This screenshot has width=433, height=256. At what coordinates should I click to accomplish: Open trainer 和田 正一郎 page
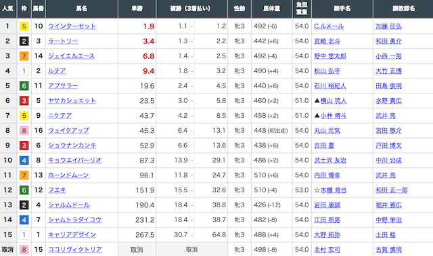coord(392,190)
